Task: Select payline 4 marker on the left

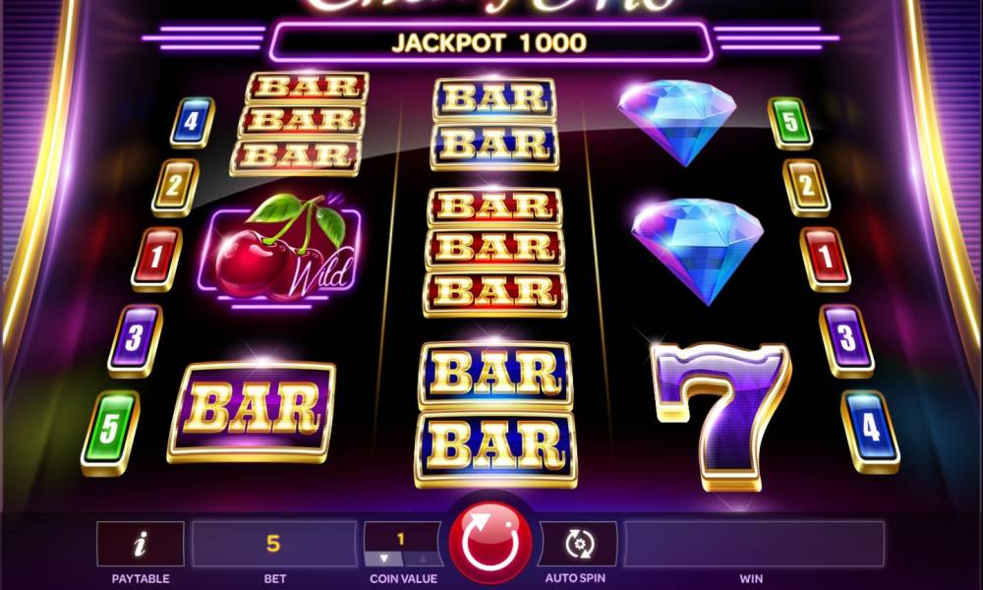Action: 192,122
